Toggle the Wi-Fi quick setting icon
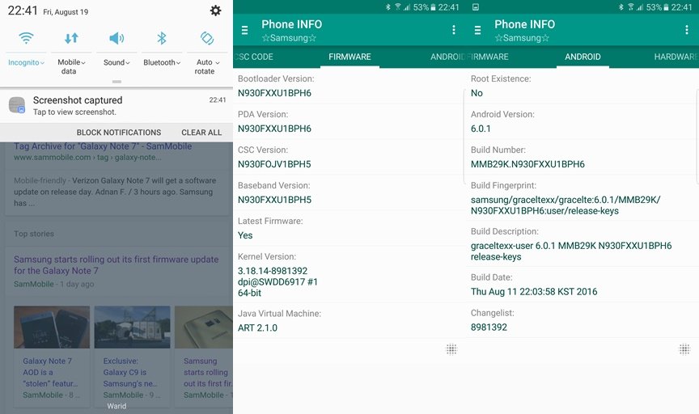The image size is (699, 414). 27,38
